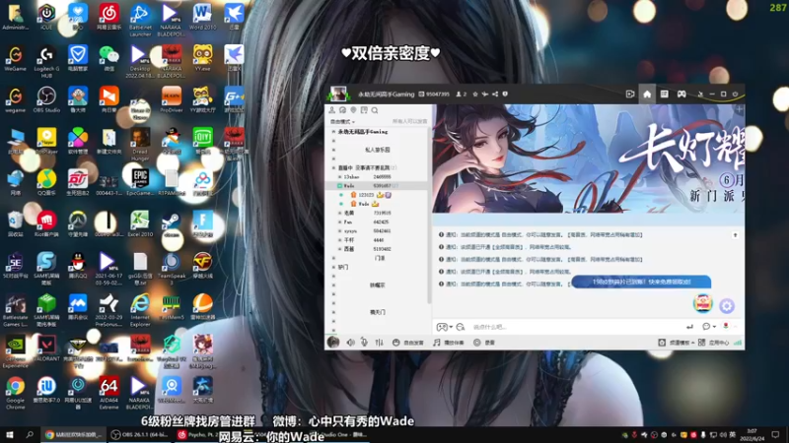The image size is (789, 443).
Task: Click the music accompaniment button in YY toolbar
Action: 449,343
